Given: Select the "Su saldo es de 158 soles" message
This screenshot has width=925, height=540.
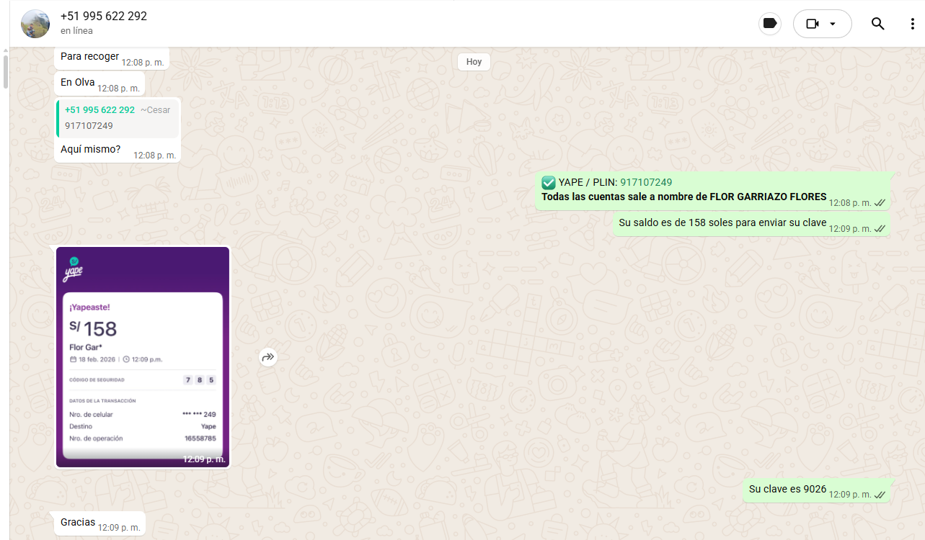Looking at the screenshot, I should pyautogui.click(x=722, y=223).
